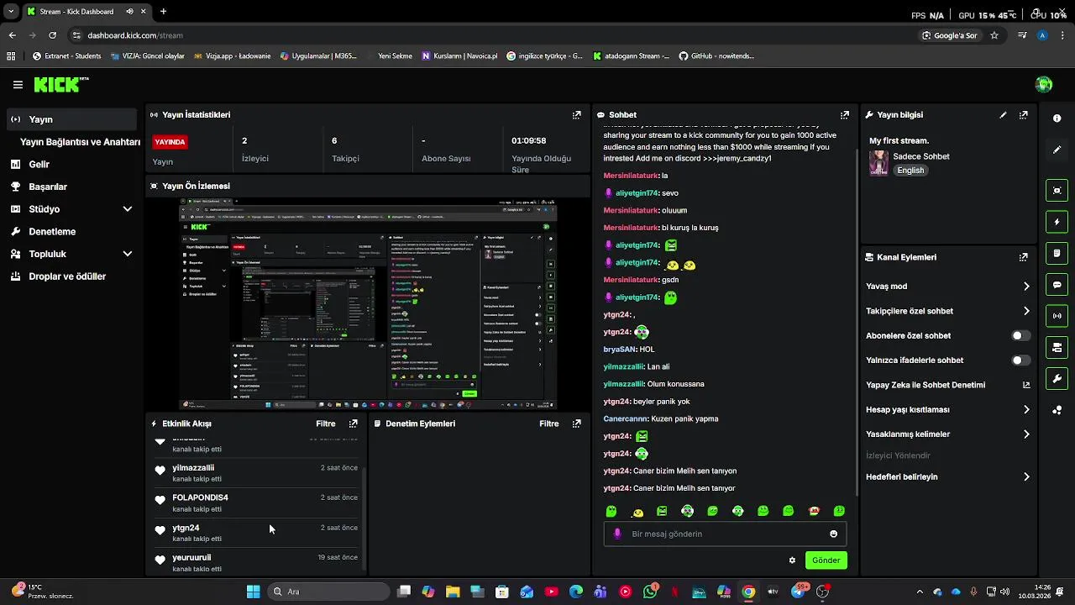Toggle the wrench widget icon in the right sidebar
This screenshot has height=605, width=1075.
(x=1057, y=379)
